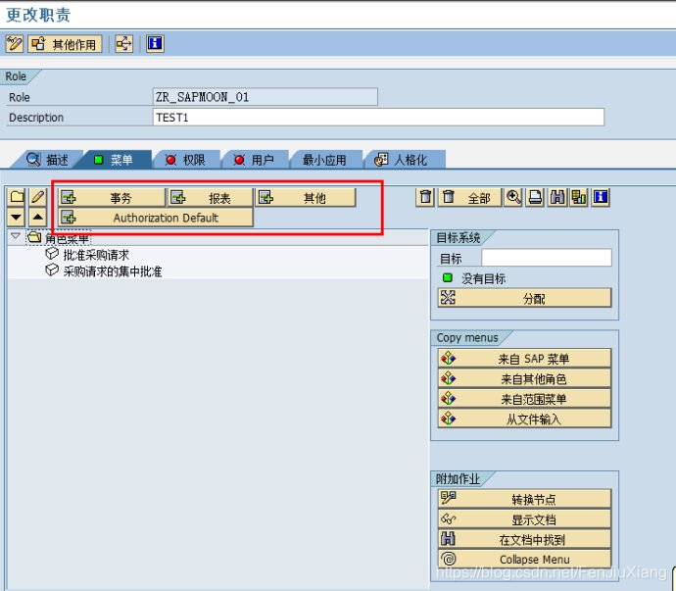Click the magnifier zoom icon
Image resolution: width=676 pixels, height=591 pixels.
513,197
